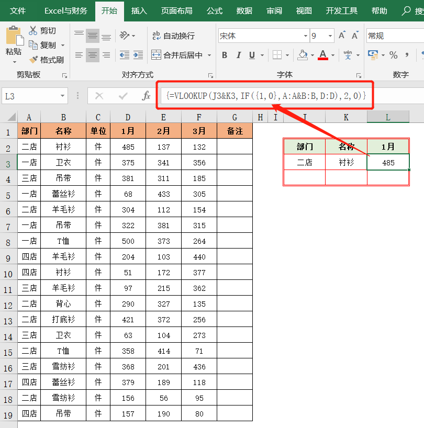The width and height of the screenshot is (424, 428).
Task: Cancel formula entry X button
Action: [x=99, y=96]
